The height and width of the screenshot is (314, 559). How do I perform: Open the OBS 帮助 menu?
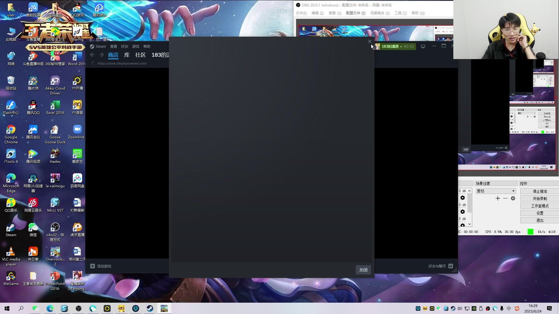[x=418, y=13]
